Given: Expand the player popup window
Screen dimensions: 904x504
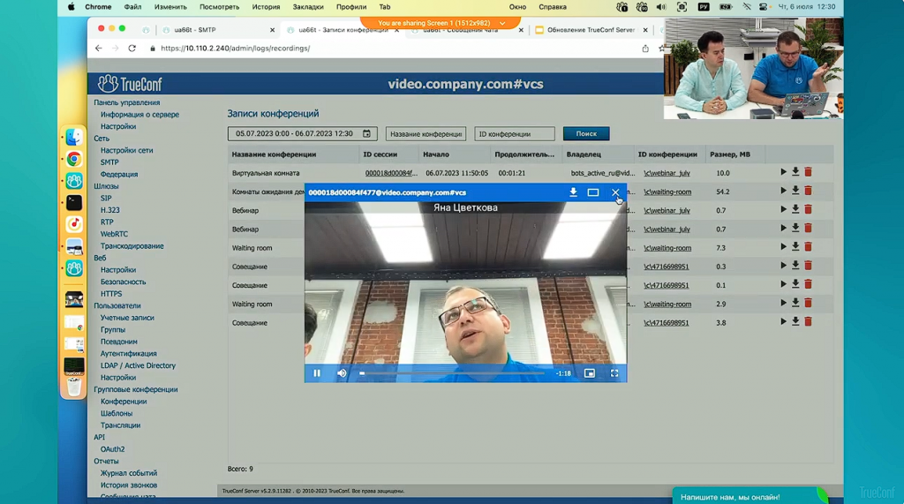Looking at the screenshot, I should pyautogui.click(x=592, y=192).
